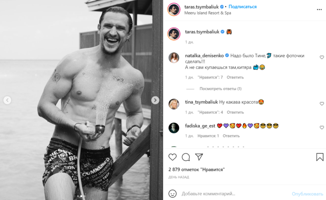The image size is (326, 200).
Task: Reply to tina_tsymbaliuk's comment via Ответить
Action: pyautogui.click(x=235, y=112)
